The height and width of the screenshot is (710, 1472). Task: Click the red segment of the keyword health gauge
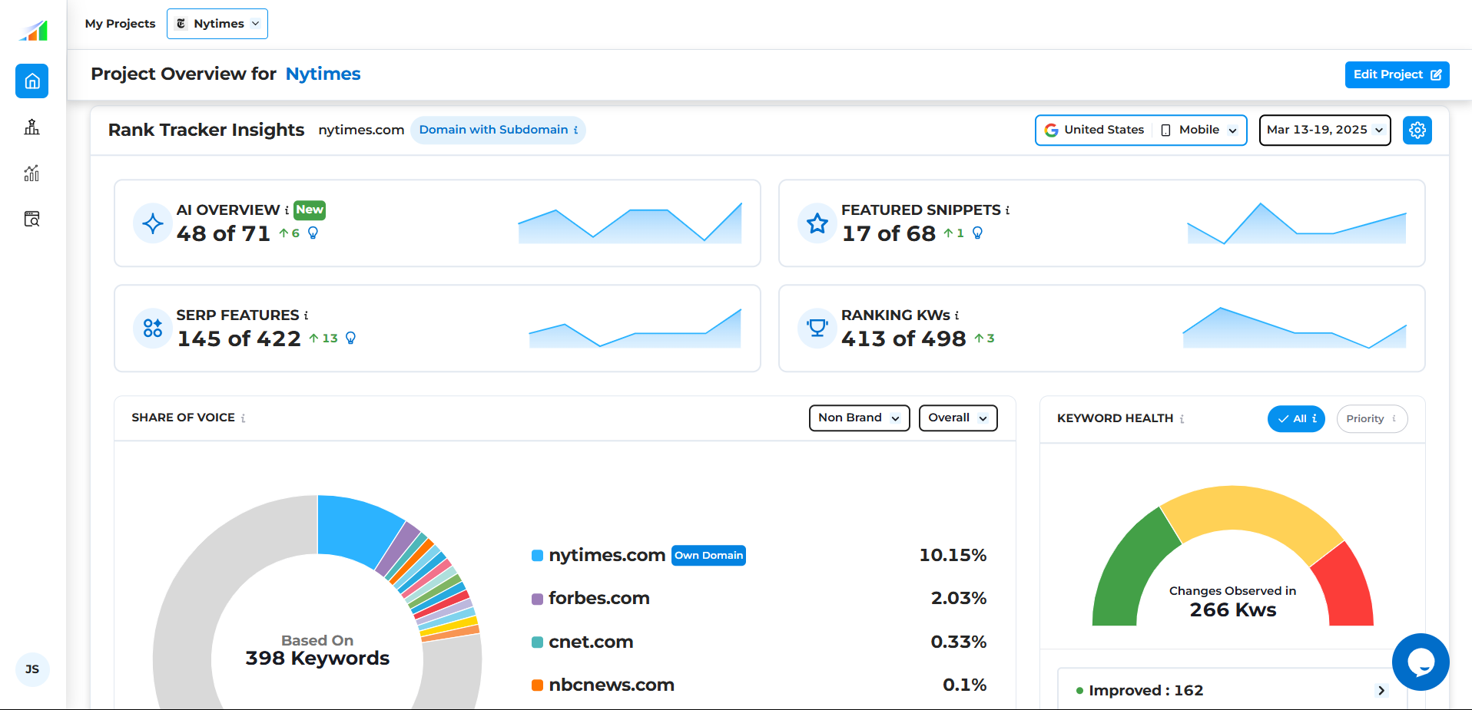pos(1348,587)
